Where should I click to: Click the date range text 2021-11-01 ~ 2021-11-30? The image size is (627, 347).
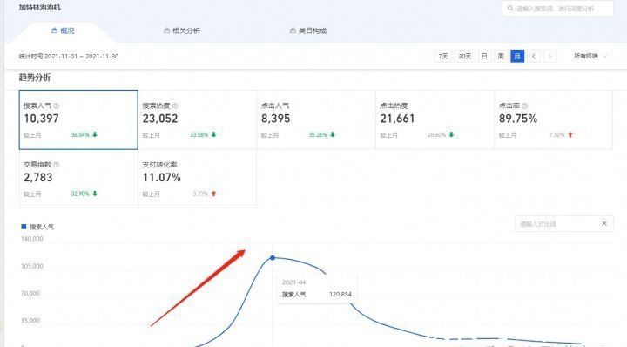[82, 57]
